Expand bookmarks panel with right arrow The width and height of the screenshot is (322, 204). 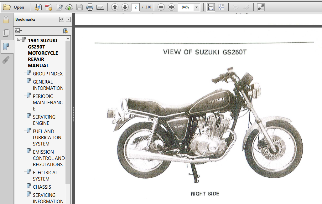(x=68, y=19)
